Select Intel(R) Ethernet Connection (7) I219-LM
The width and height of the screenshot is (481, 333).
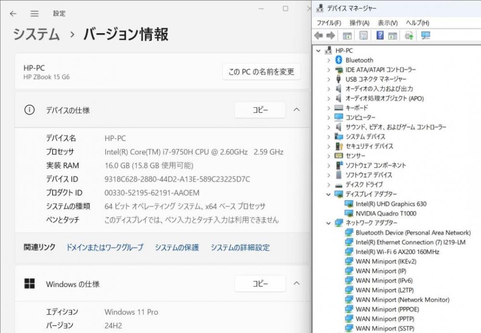410,242
